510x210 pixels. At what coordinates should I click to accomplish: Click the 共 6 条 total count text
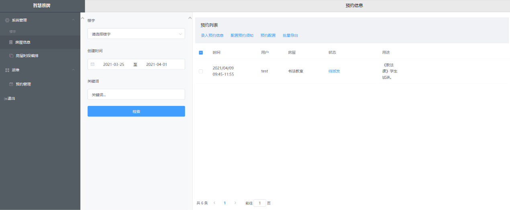202,203
